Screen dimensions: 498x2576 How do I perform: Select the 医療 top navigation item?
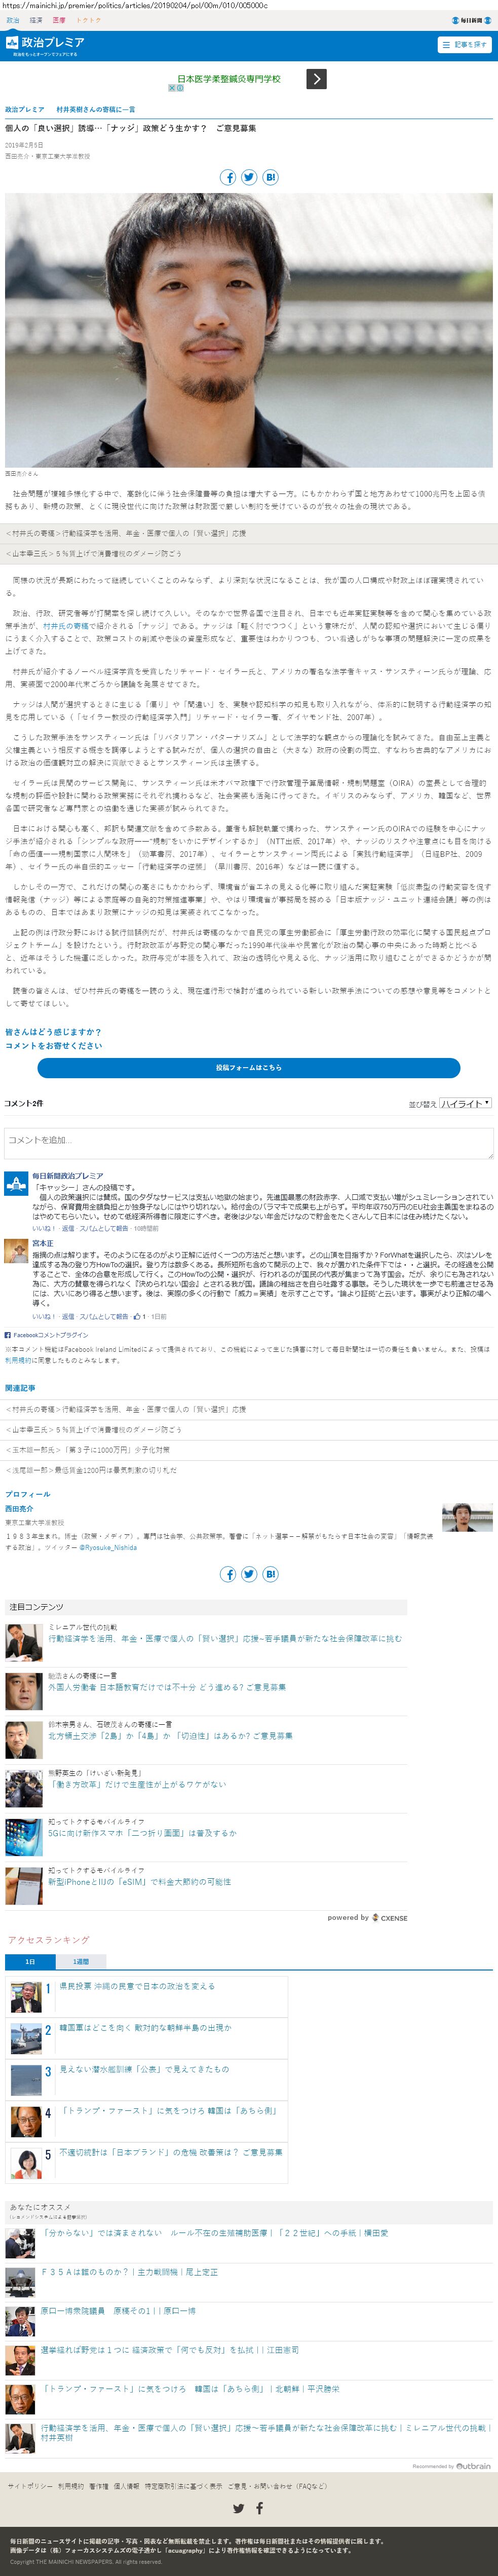click(59, 20)
